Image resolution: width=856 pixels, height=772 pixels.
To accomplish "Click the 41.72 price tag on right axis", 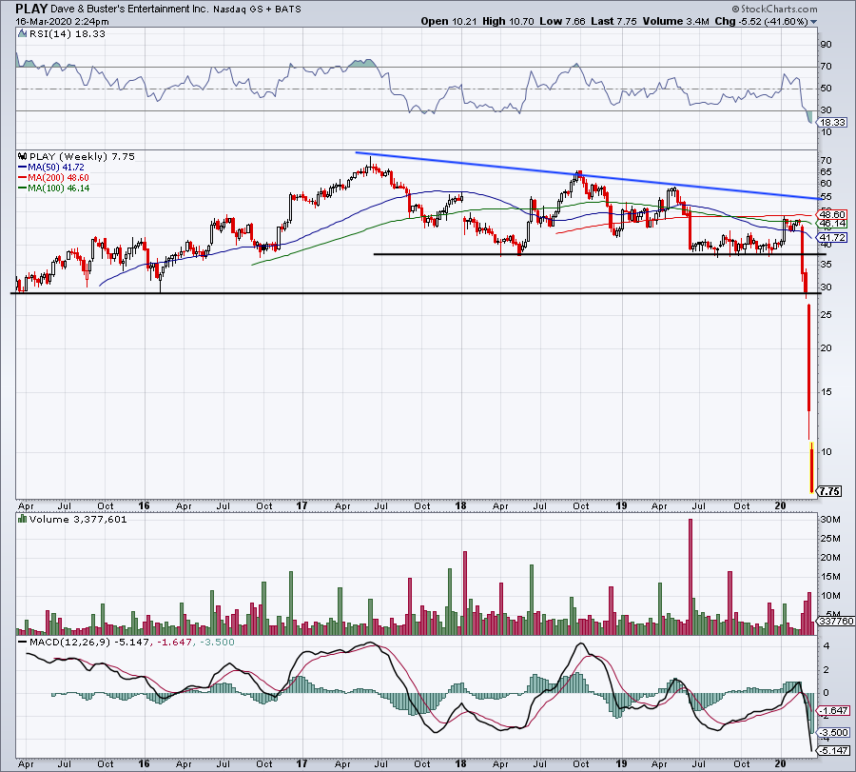I will (832, 237).
